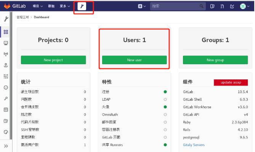Open the applications dotted-grid sidebar icon
This screenshot has height=152, width=255.
coord(6,76)
